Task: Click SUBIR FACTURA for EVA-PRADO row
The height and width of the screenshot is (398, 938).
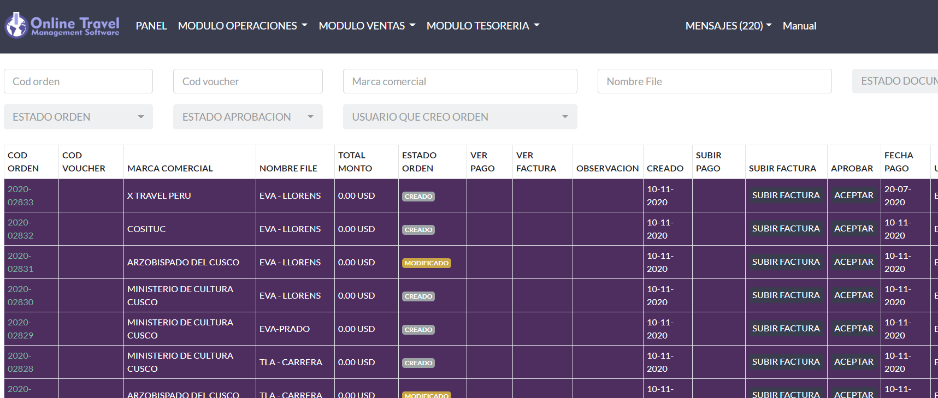Action: pos(786,329)
